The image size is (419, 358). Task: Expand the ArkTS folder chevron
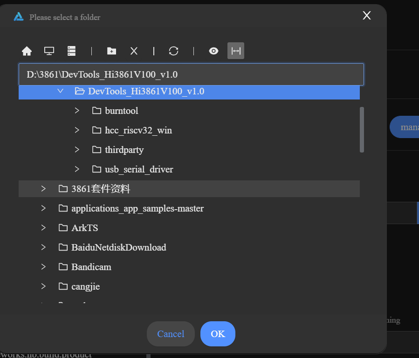click(x=43, y=228)
